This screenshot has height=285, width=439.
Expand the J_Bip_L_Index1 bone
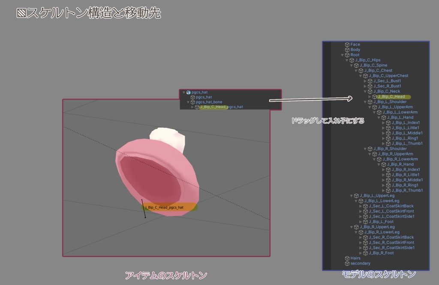click(383, 123)
